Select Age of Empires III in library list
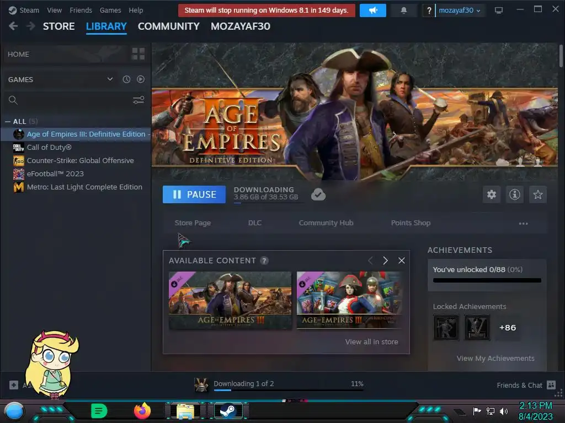Image resolution: width=565 pixels, height=423 pixels. 76,134
